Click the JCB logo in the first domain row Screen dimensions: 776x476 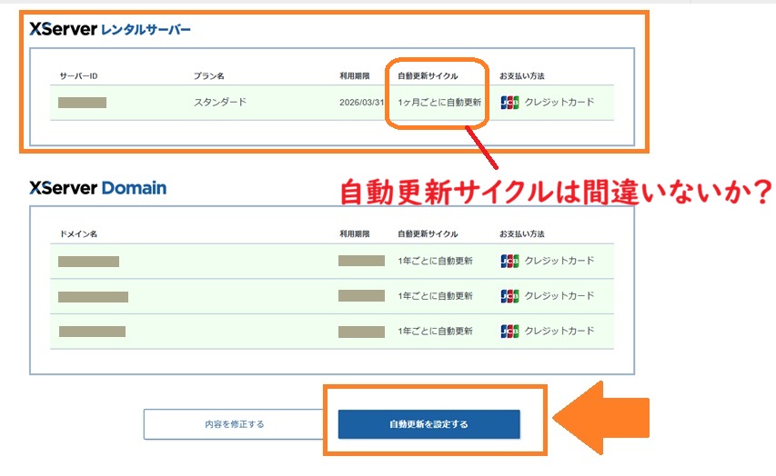509,261
